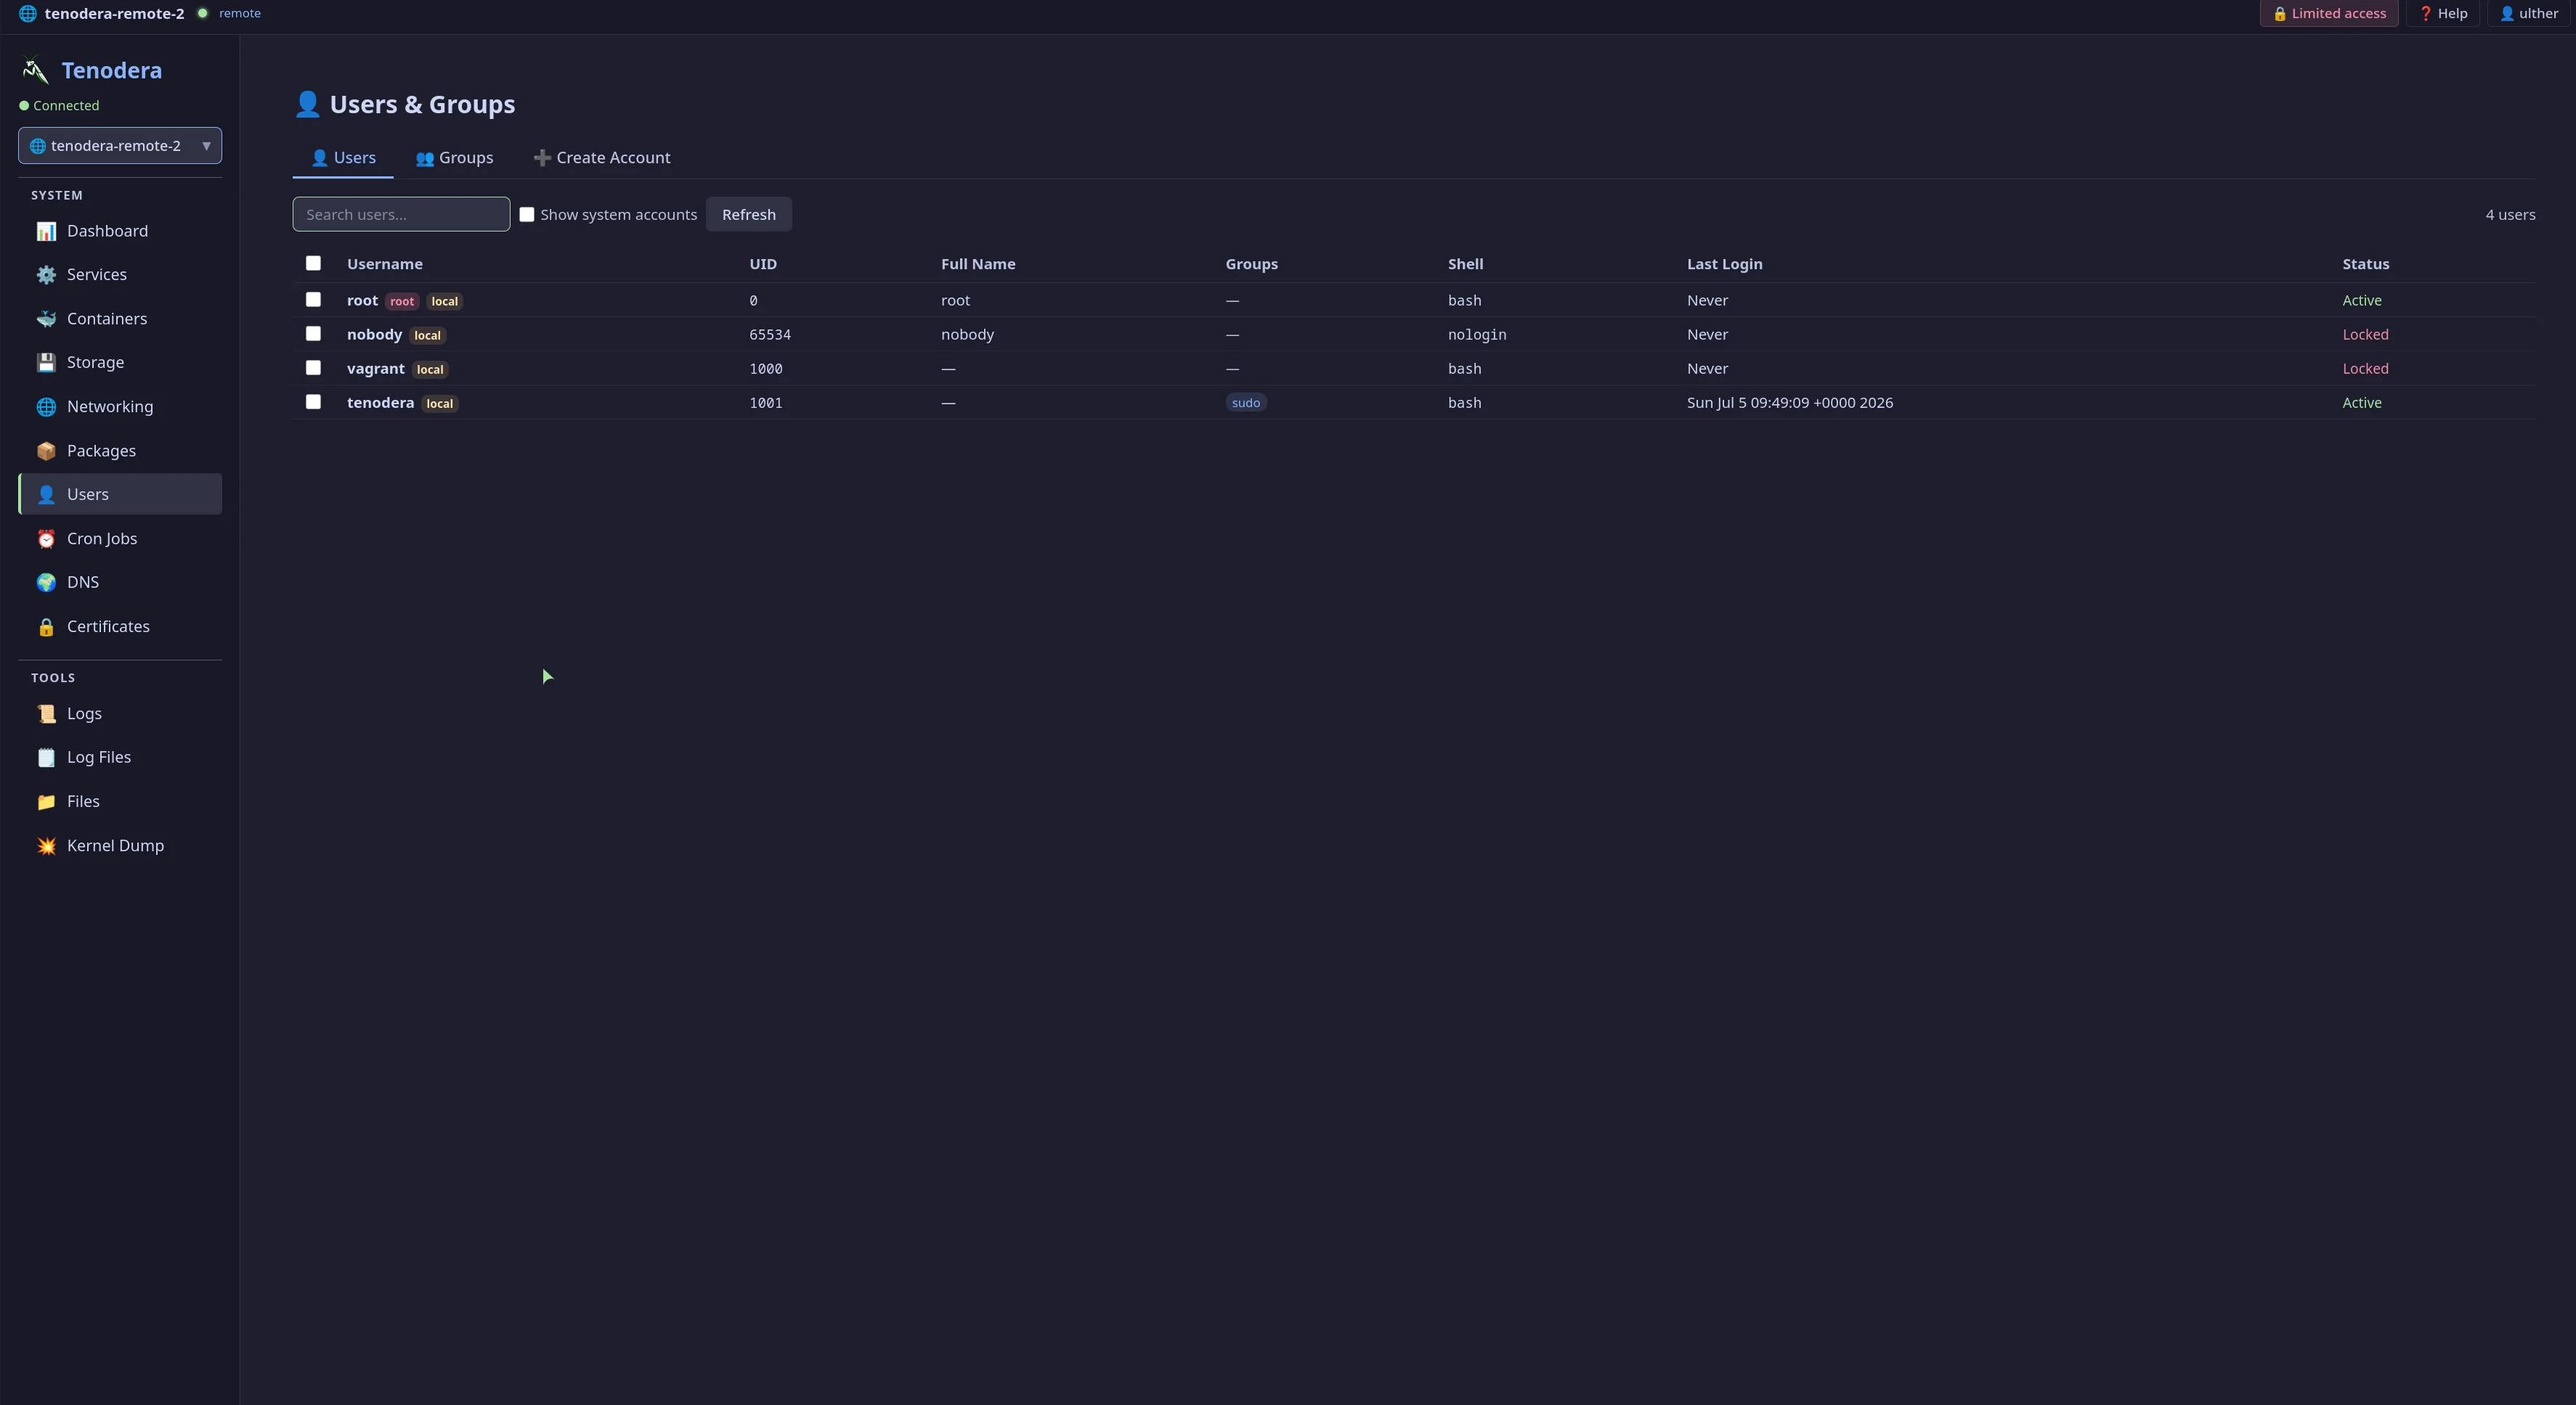Click the UID column header
The height and width of the screenshot is (1405, 2576).
tap(763, 264)
